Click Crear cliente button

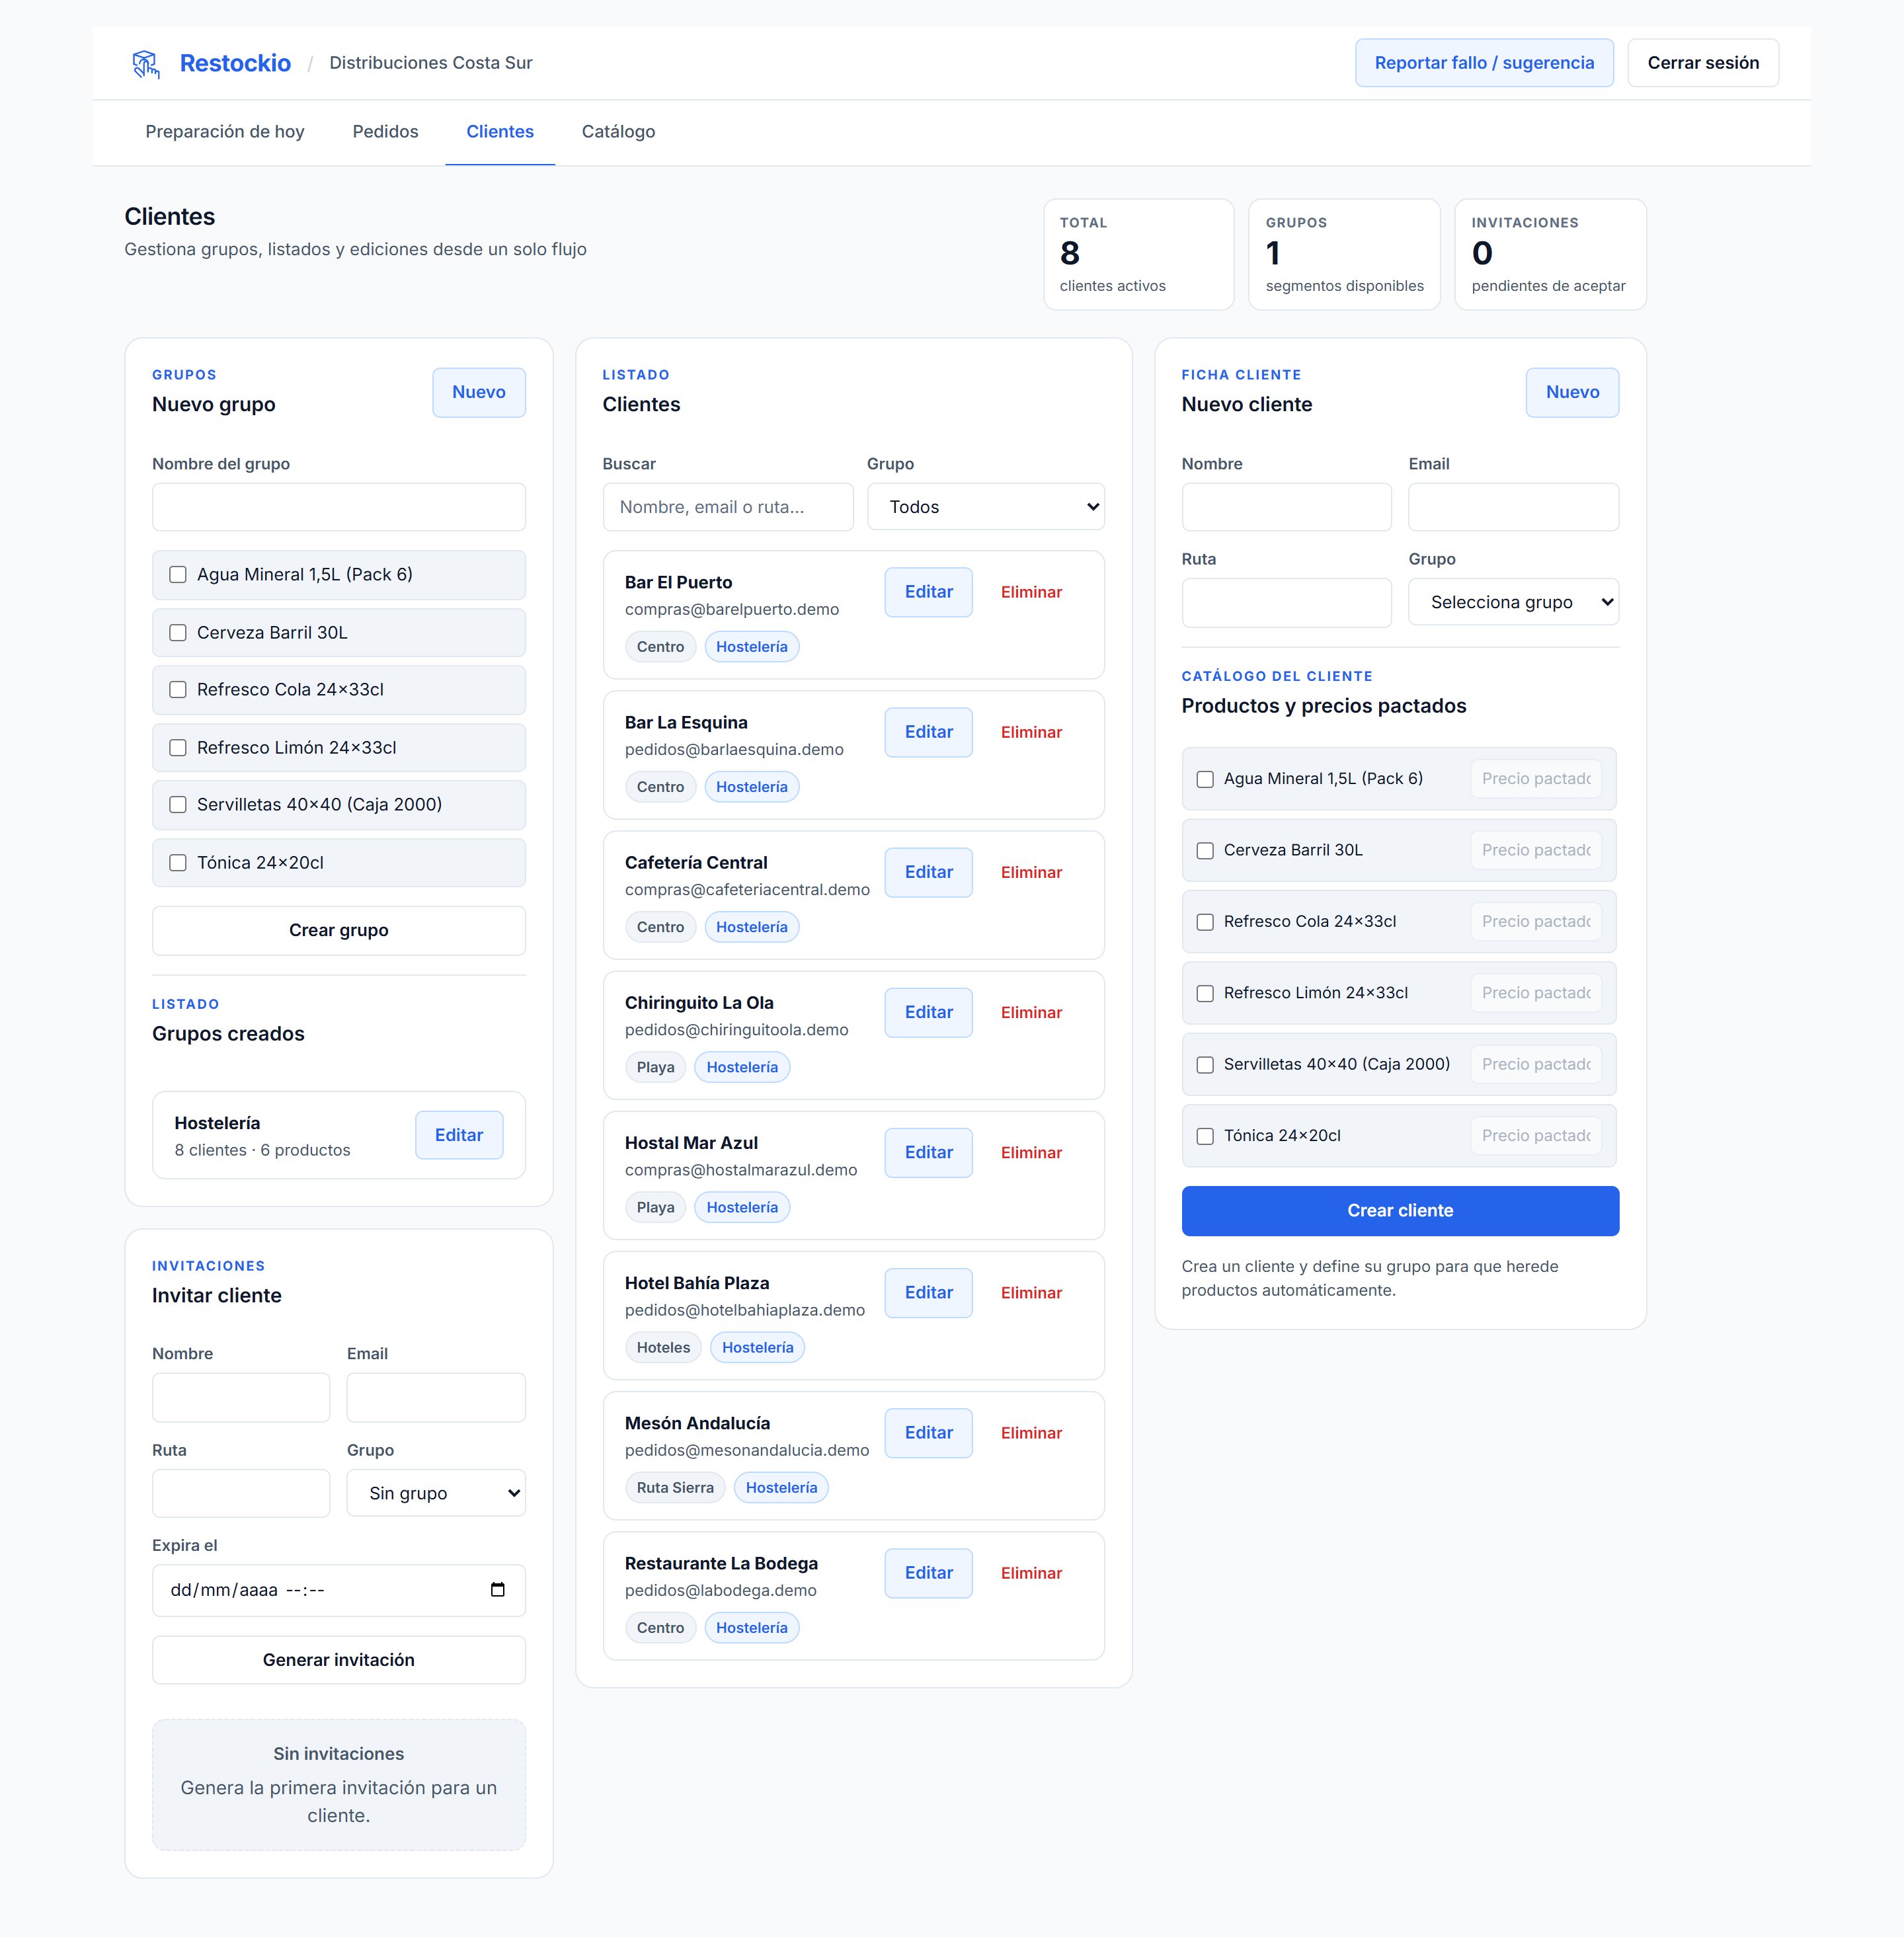[x=1399, y=1210]
